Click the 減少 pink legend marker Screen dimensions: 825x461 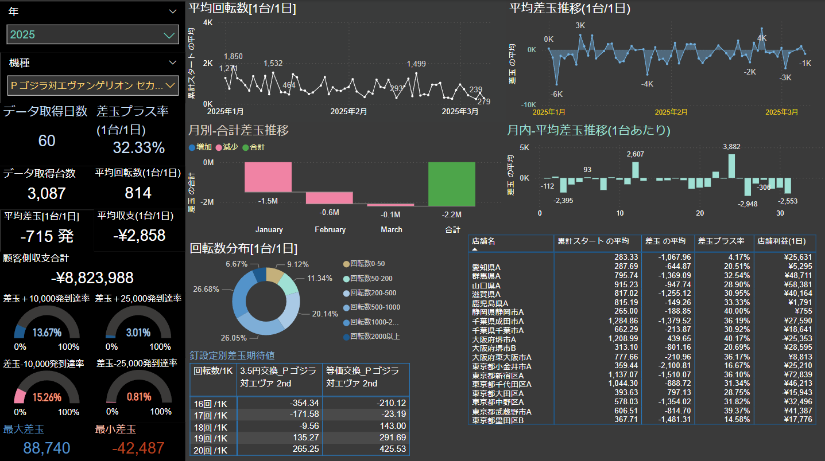(218, 147)
